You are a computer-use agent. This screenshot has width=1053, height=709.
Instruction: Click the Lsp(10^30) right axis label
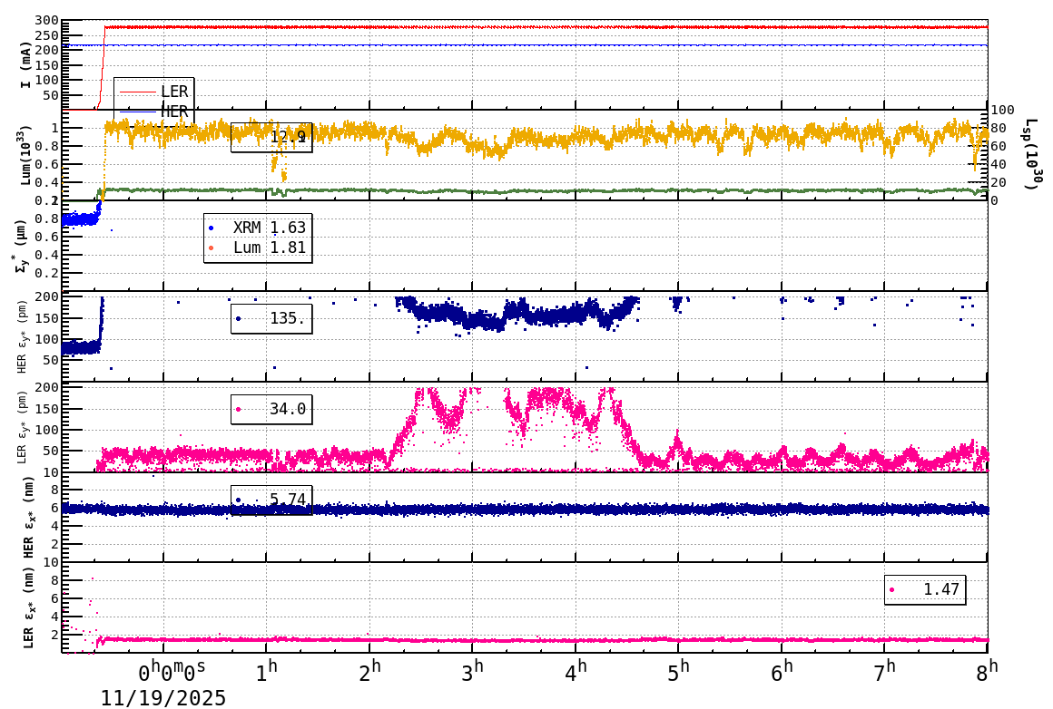coord(1031,154)
